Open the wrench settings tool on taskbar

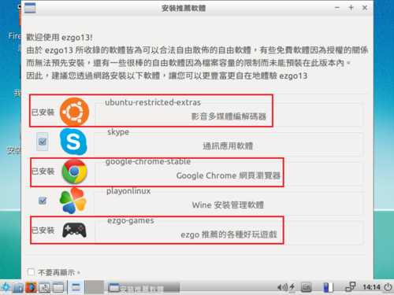(x=45, y=287)
